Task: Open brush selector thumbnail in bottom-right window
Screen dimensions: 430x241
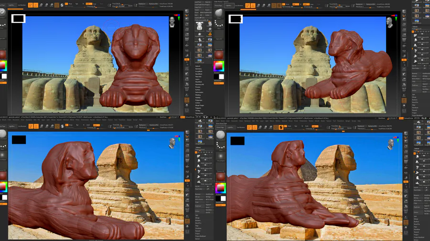Action: (220, 135)
